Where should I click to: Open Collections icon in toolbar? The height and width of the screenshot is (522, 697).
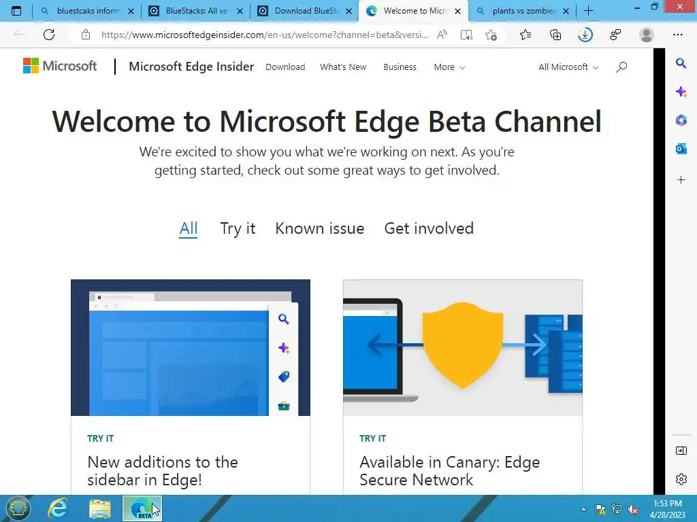point(555,35)
